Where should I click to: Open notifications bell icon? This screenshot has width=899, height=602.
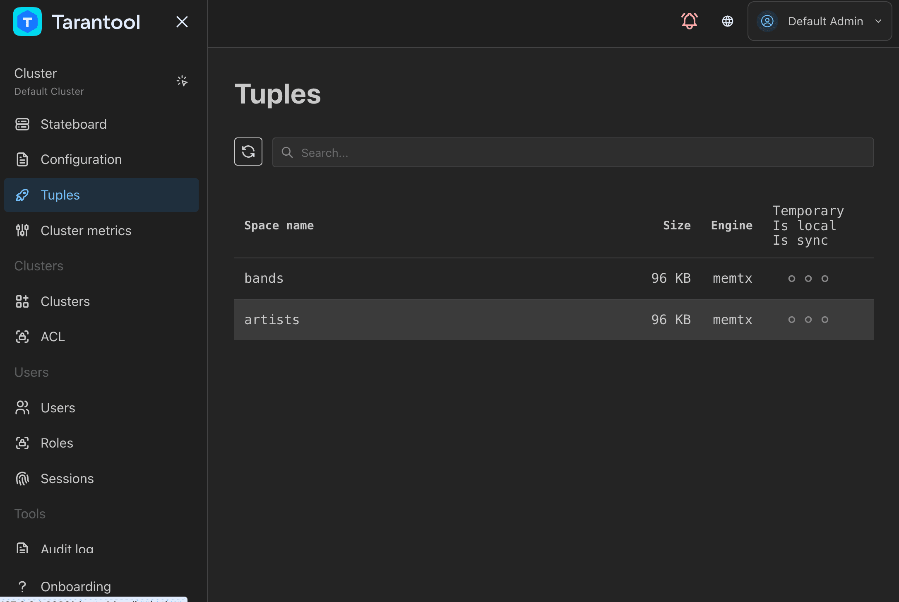coord(690,21)
